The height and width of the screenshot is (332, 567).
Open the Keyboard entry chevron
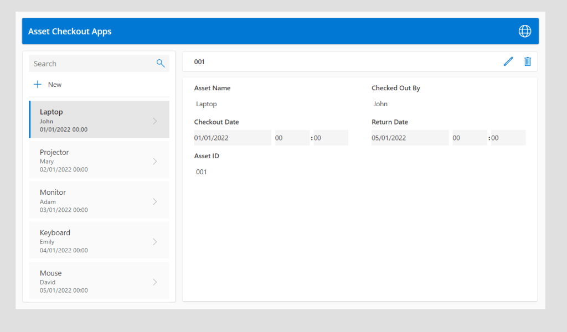coord(155,242)
